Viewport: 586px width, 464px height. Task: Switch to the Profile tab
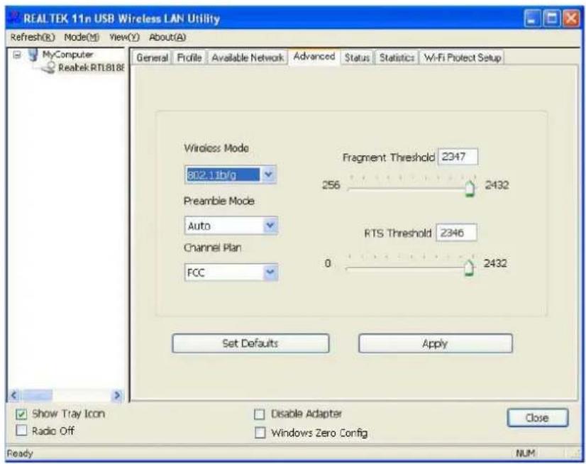pyautogui.click(x=189, y=57)
